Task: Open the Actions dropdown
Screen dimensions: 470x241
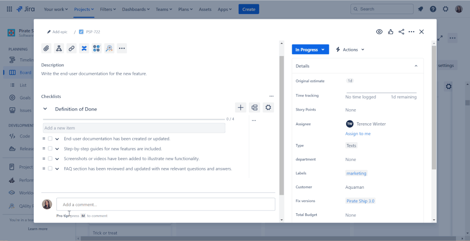Action: coord(350,49)
